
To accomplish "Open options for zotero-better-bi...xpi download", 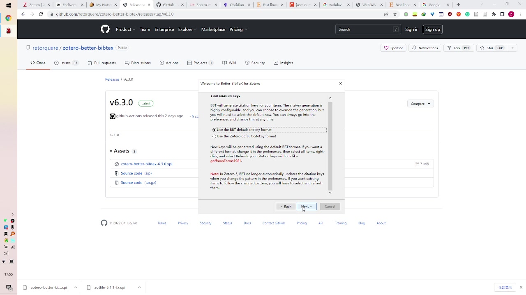I will (x=76, y=288).
